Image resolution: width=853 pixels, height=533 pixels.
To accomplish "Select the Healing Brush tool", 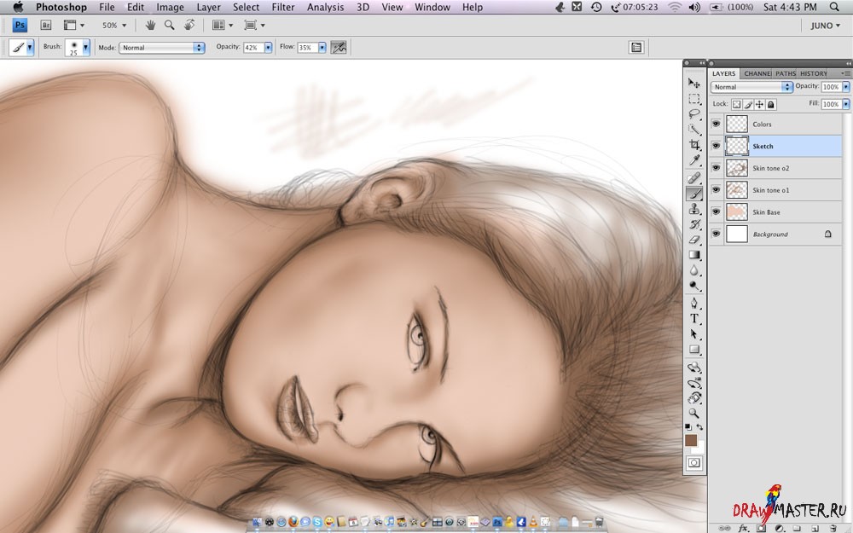I will pos(694,178).
